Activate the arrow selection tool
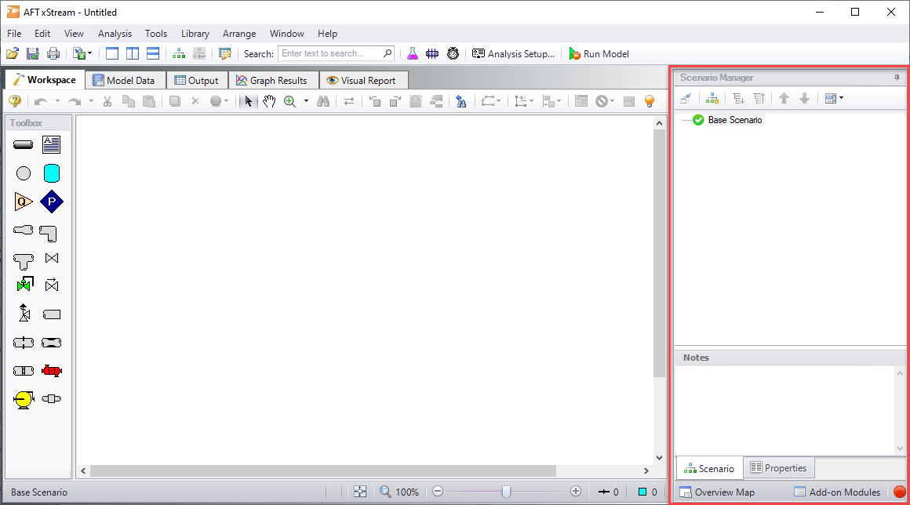The height and width of the screenshot is (505, 910). [249, 101]
